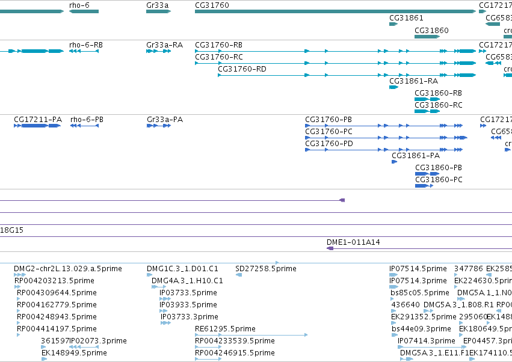
Task: Click EST RE61295.5prime
Action: (251, 335)
